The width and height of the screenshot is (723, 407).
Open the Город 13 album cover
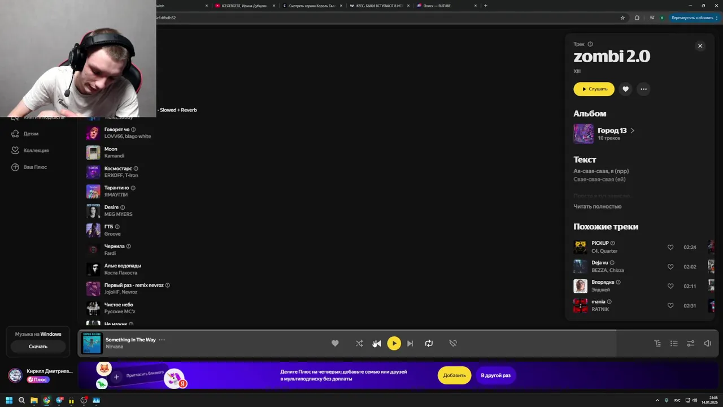click(583, 134)
